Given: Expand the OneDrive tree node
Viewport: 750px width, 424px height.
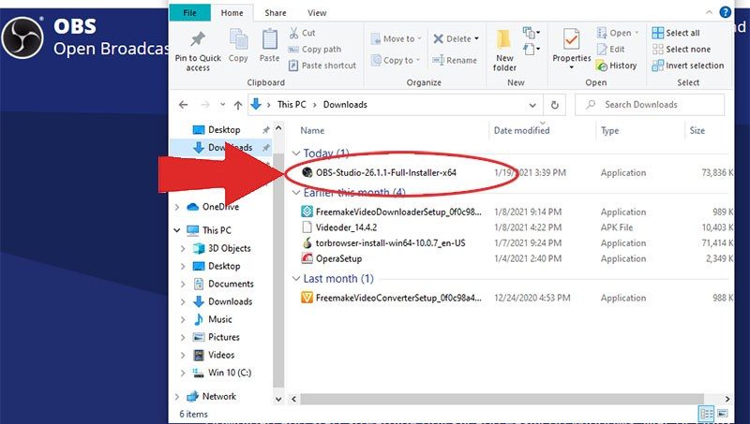Looking at the screenshot, I should (x=177, y=207).
